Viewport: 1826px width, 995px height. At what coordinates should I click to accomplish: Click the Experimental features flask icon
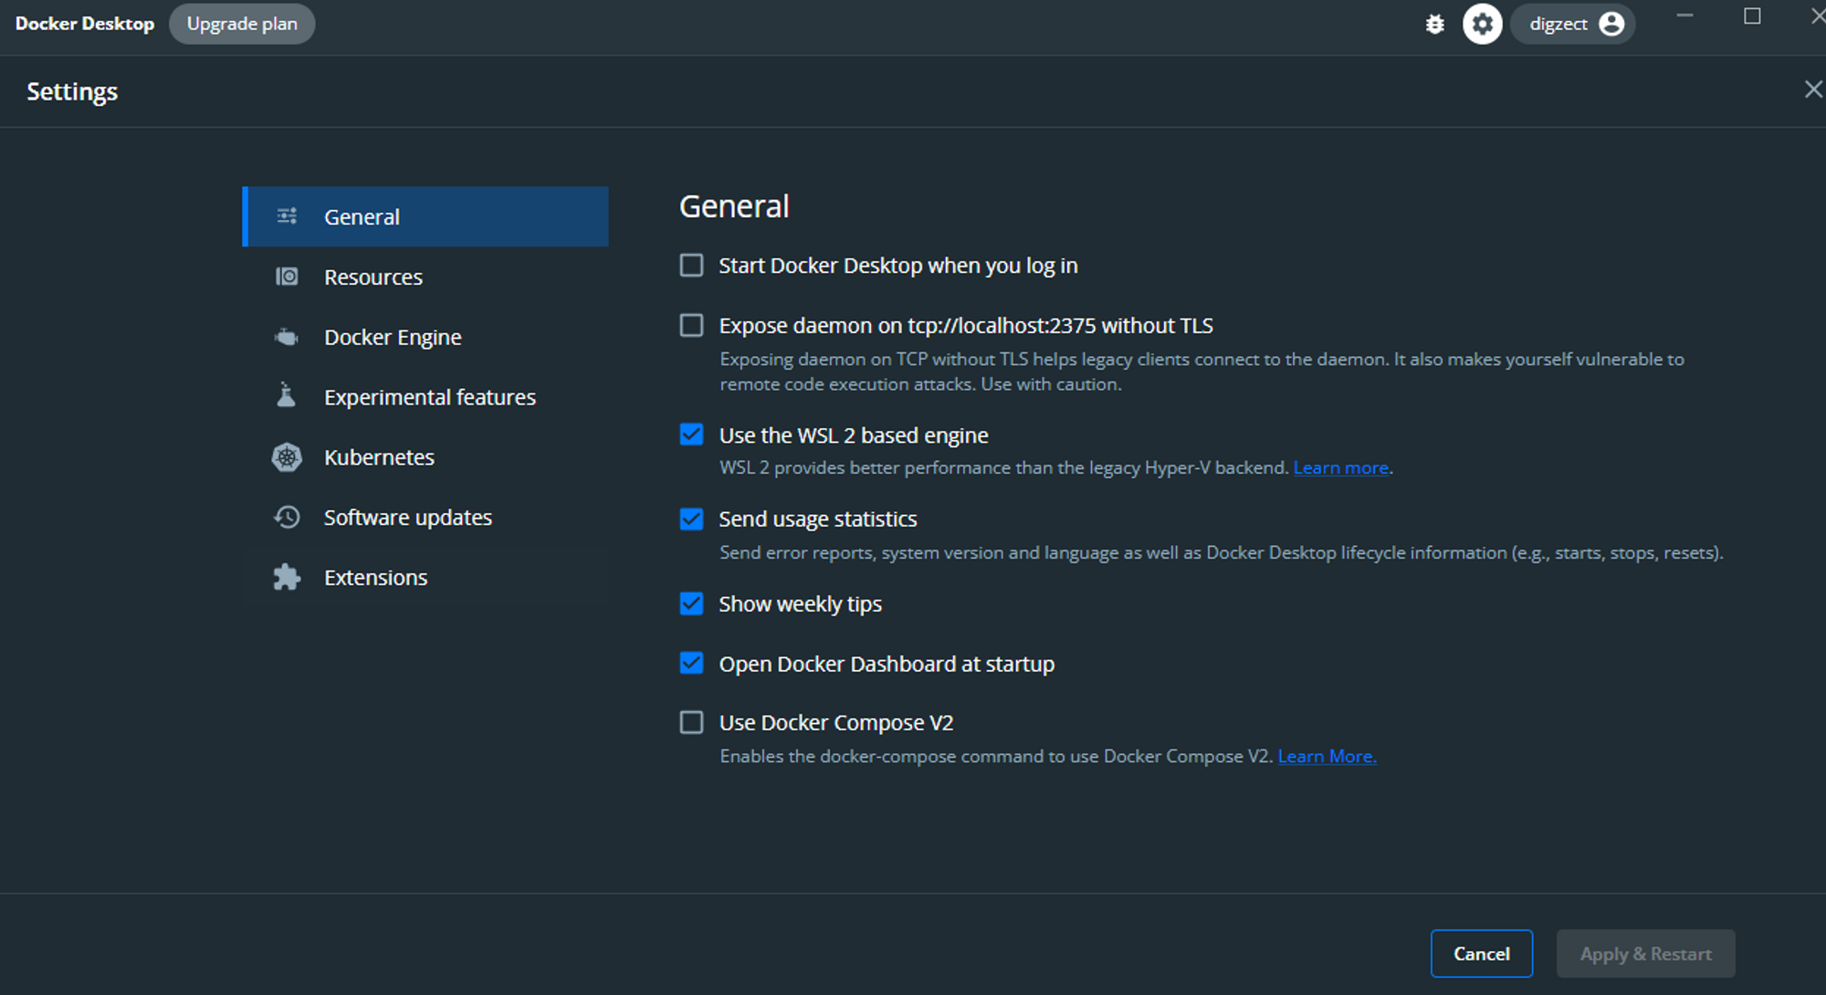tap(287, 395)
